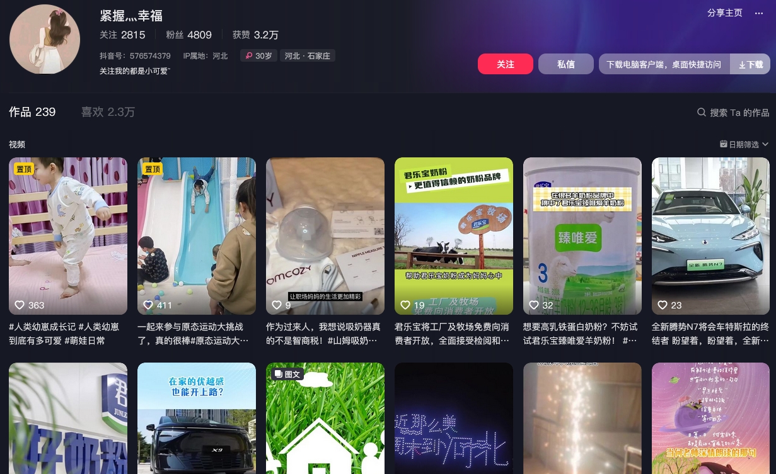Screen dimensions: 776x474
Task: Click the calendar date filter icon
Action: 724,144
